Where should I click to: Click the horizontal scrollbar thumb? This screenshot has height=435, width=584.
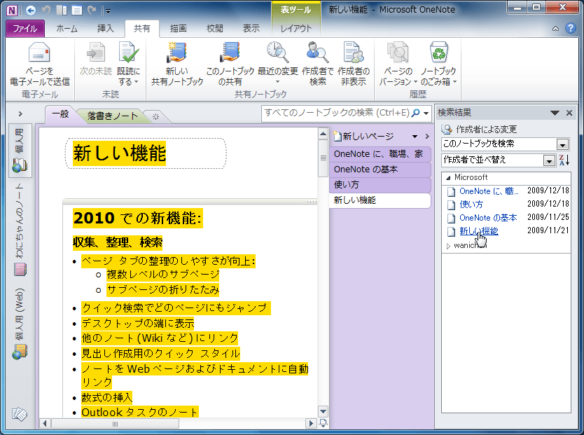coord(115,424)
